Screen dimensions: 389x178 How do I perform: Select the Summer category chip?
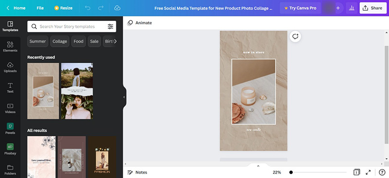38,41
